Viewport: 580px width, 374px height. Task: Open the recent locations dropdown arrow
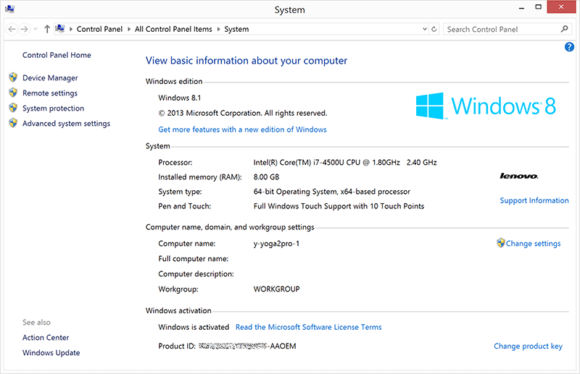click(36, 29)
